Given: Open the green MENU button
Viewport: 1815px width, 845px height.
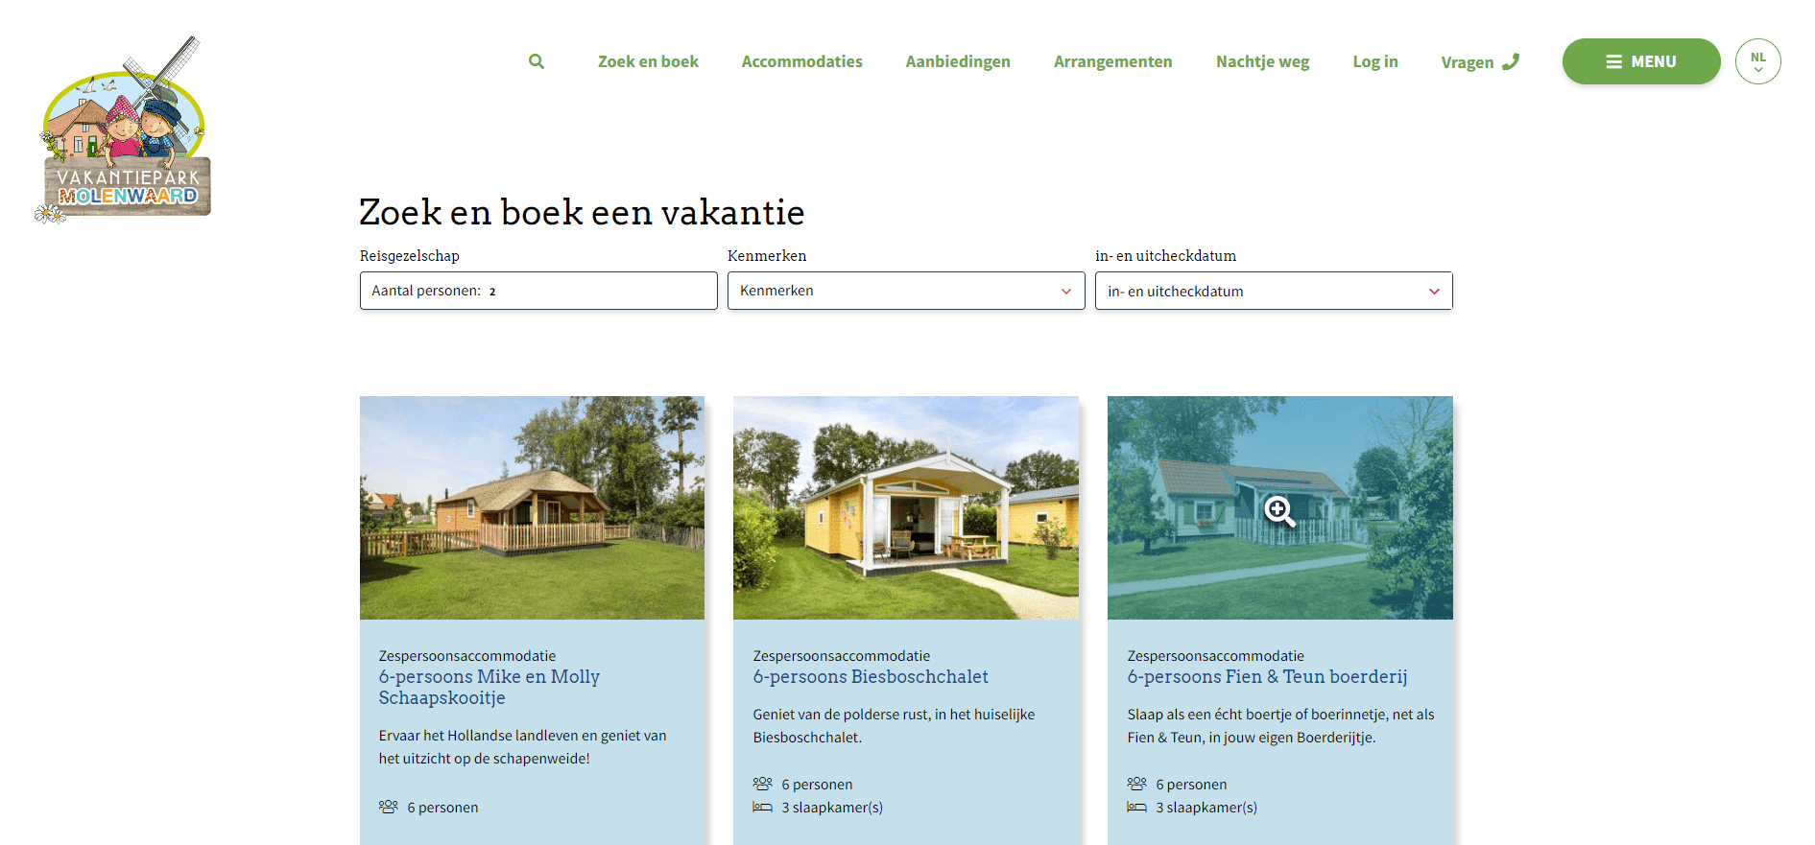Looking at the screenshot, I should [x=1640, y=61].
